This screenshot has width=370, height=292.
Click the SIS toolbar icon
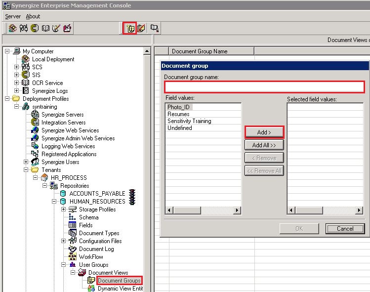[35, 28]
